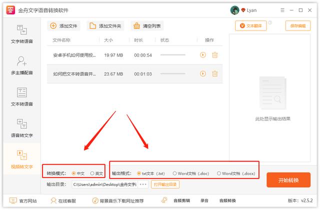This screenshot has width=320, height=210.
Task: Click the 19.97 MB size cell
Action: [x=113, y=55]
